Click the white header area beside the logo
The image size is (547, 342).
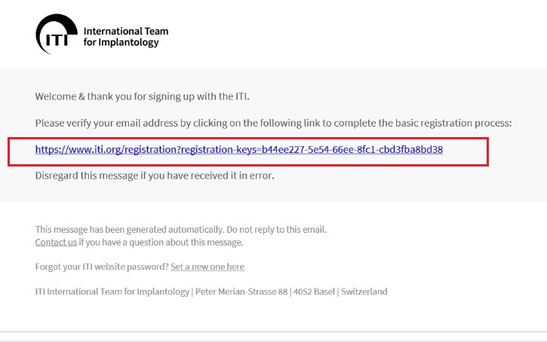[x=349, y=34]
